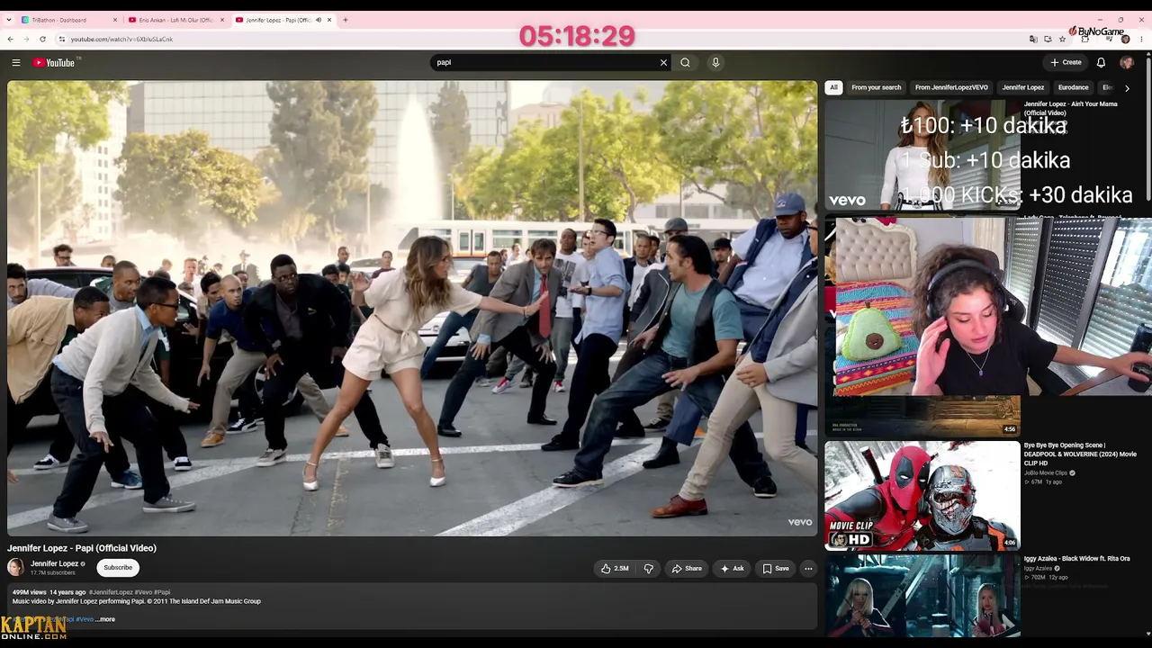Image resolution: width=1152 pixels, height=648 pixels.
Task: Dislike the Papi video
Action: click(648, 569)
